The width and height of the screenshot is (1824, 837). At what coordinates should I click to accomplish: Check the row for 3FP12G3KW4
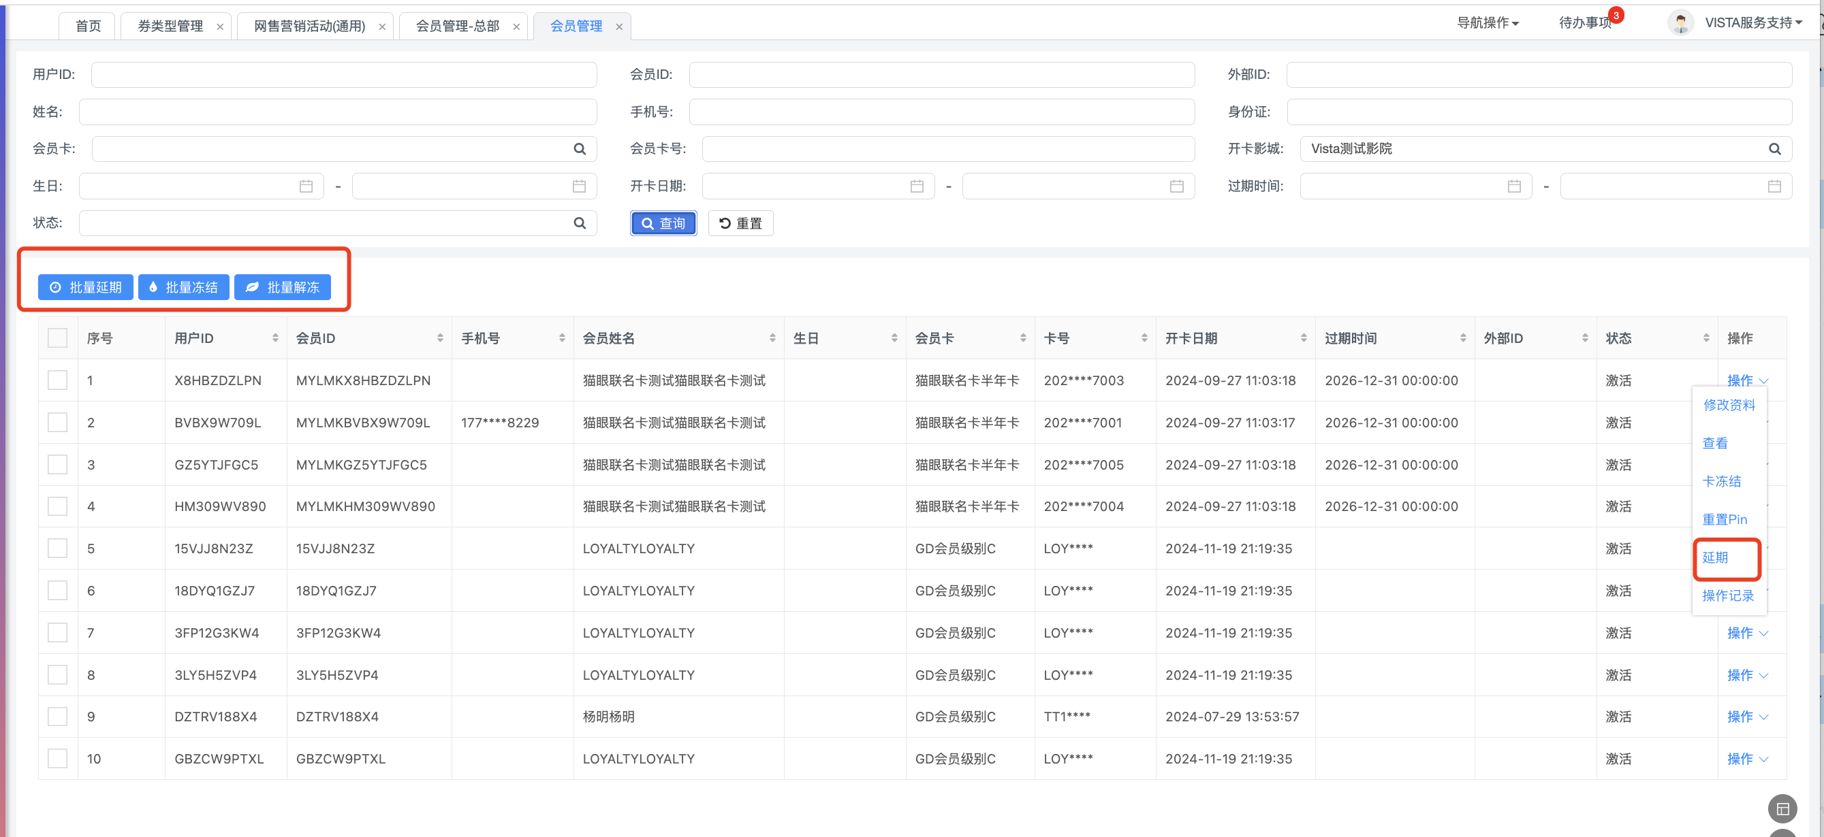tap(57, 633)
